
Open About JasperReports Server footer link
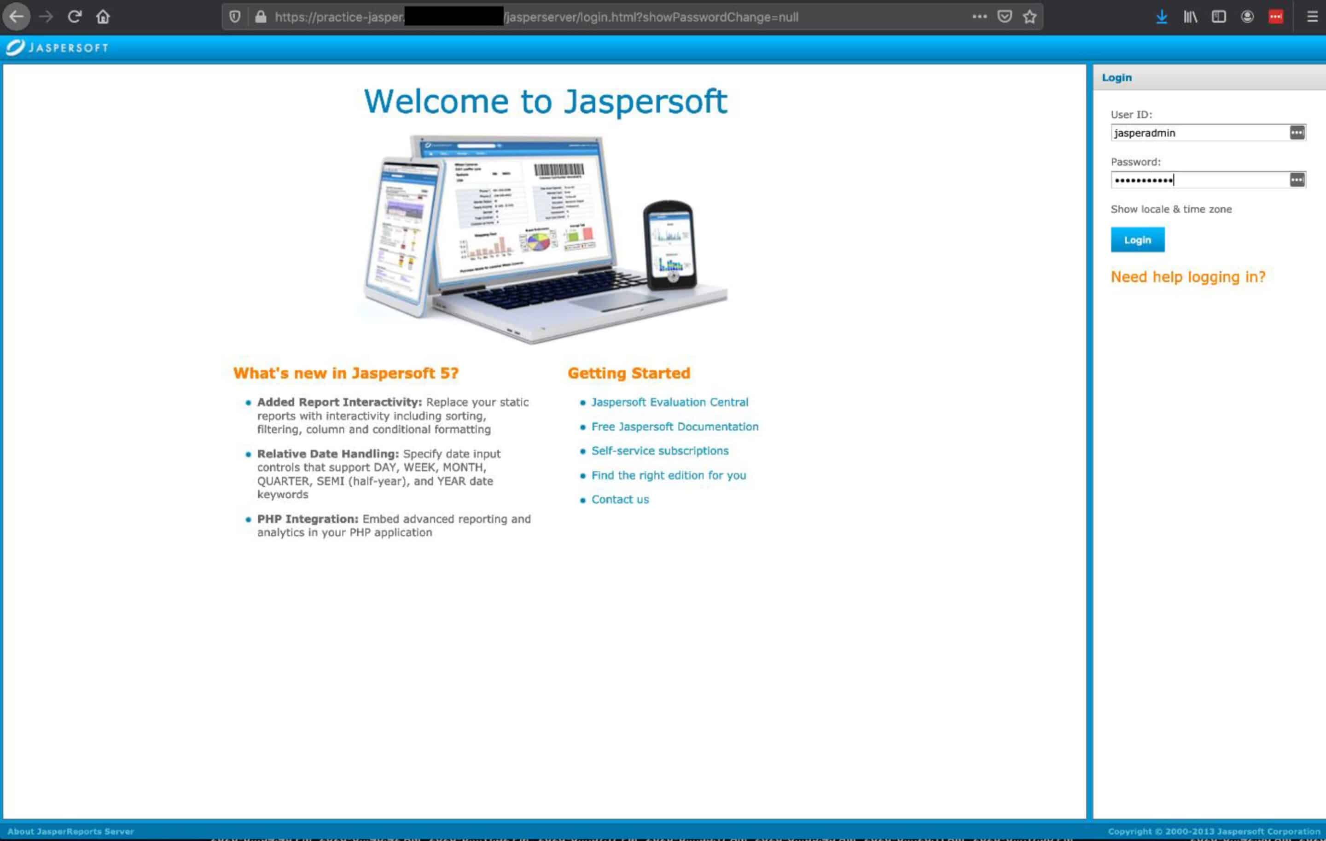click(70, 832)
